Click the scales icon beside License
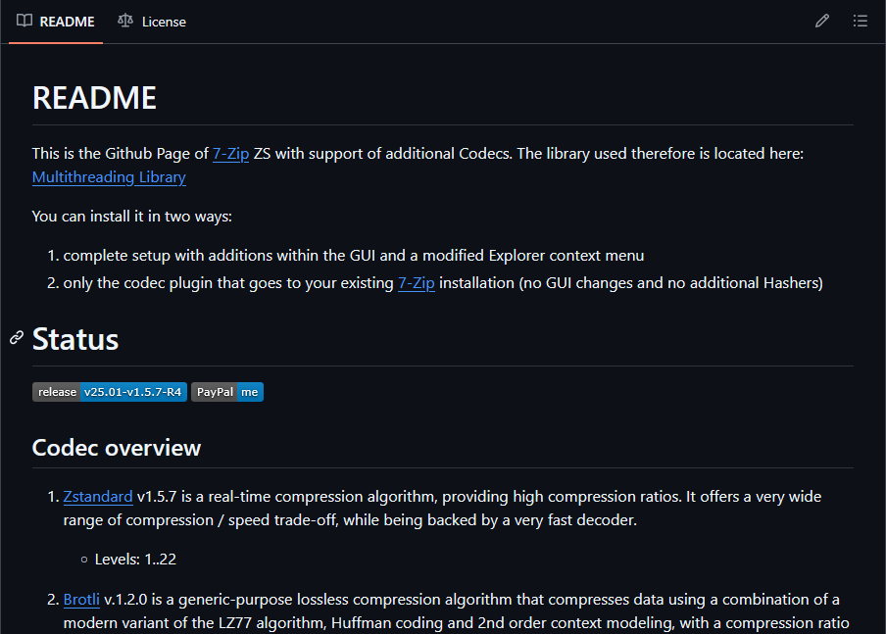The height and width of the screenshot is (634, 886). (125, 21)
